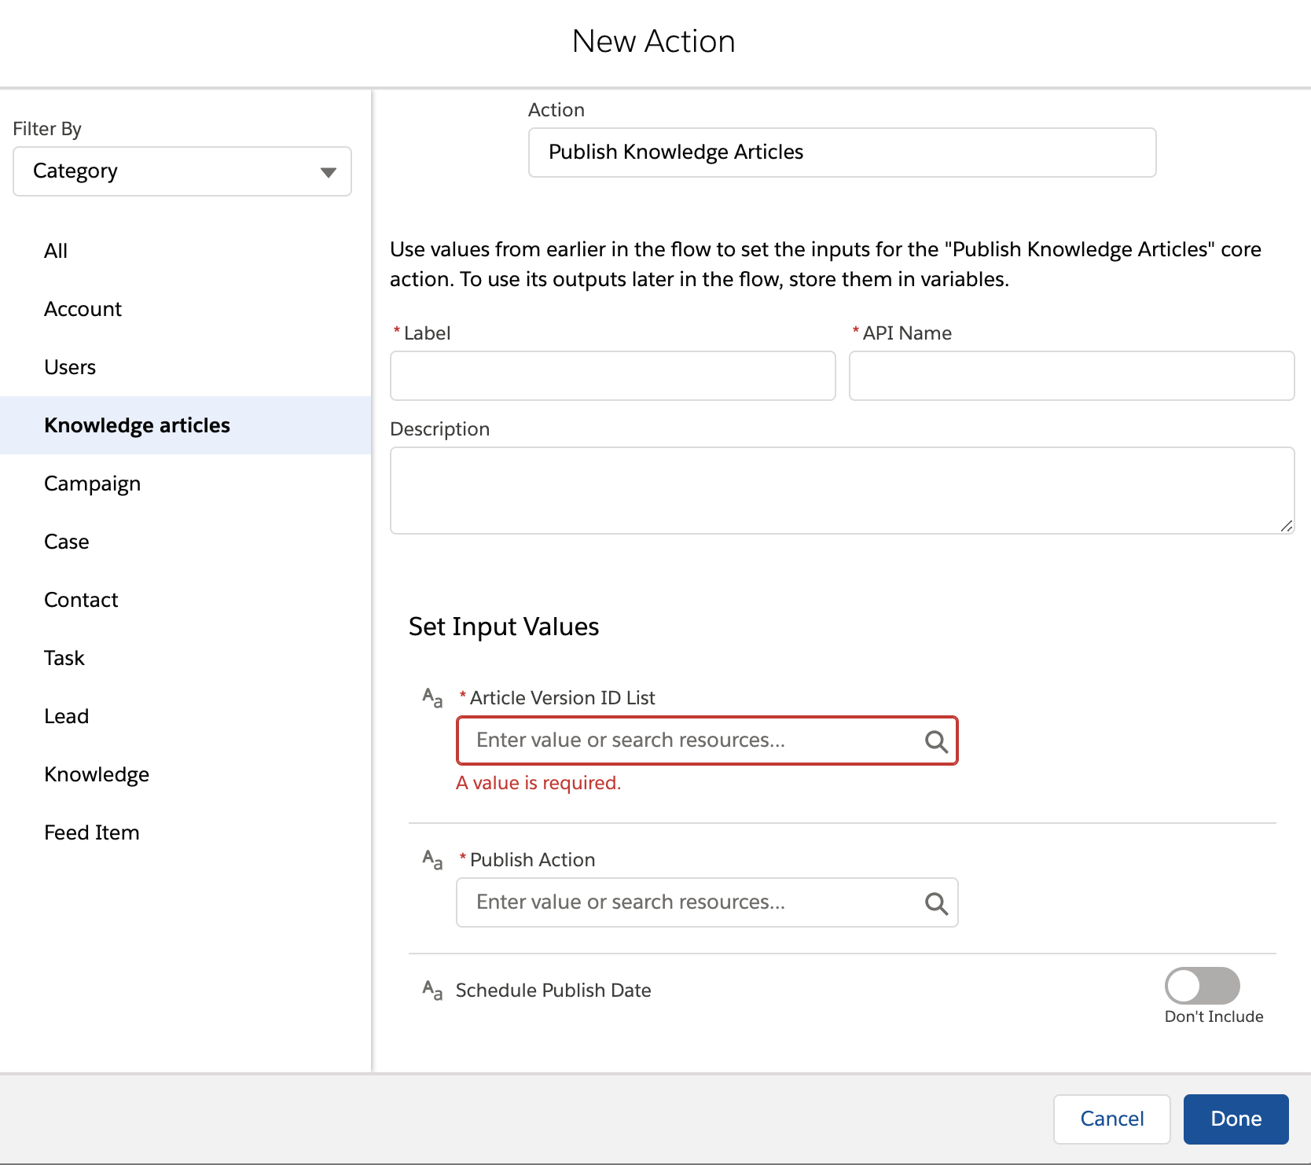The height and width of the screenshot is (1165, 1311).
Task: Click into the Label input field
Action: point(612,376)
